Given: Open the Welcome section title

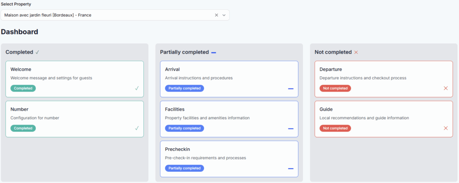Looking at the screenshot, I should tap(21, 69).
